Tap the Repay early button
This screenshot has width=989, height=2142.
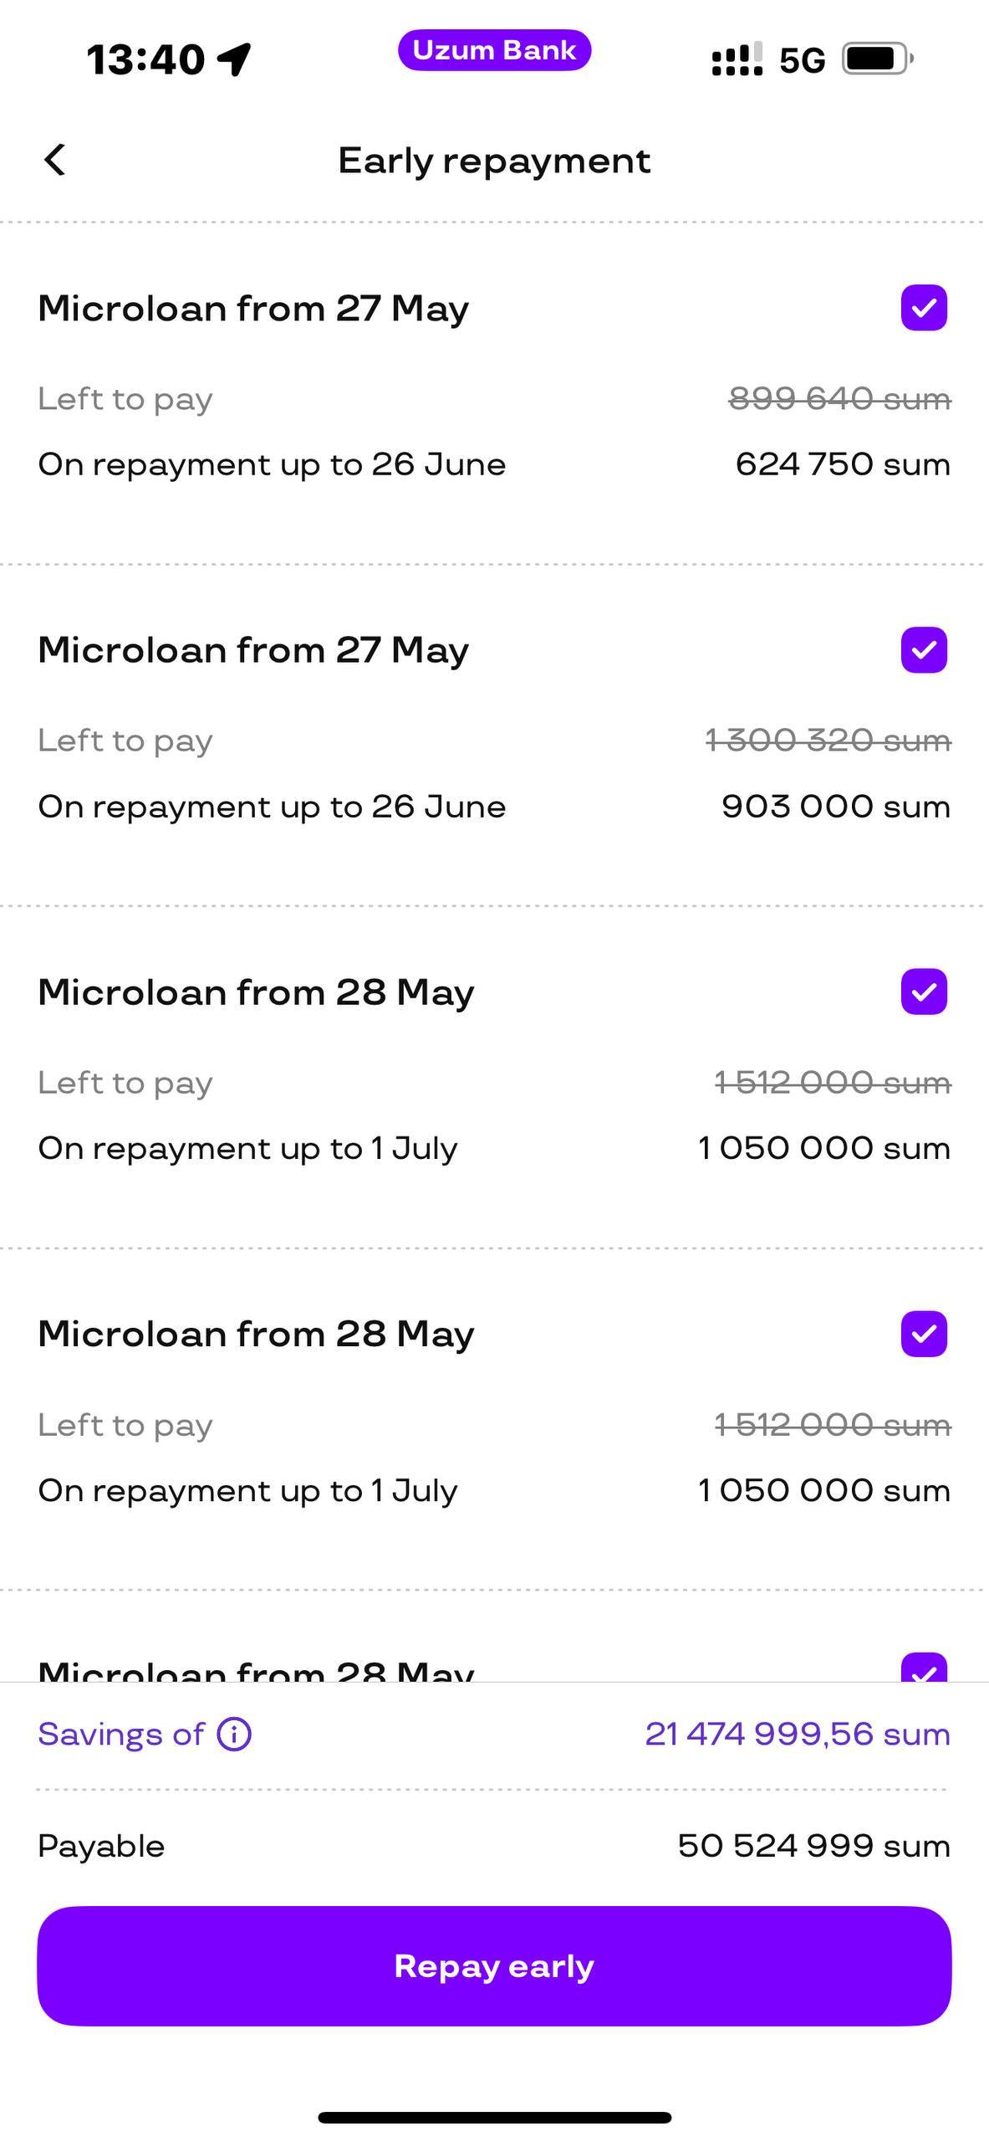(x=494, y=1966)
